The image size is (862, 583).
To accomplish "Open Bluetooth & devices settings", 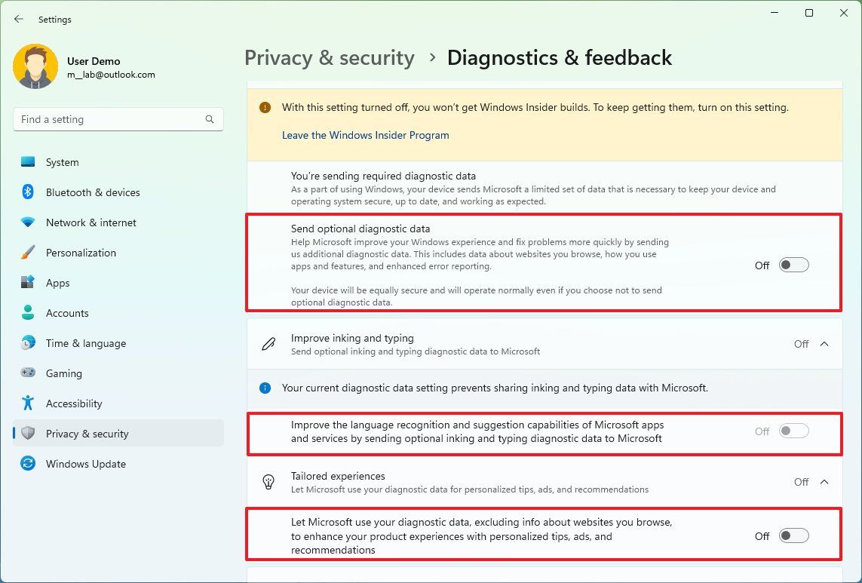I will pyautogui.click(x=28, y=192).
